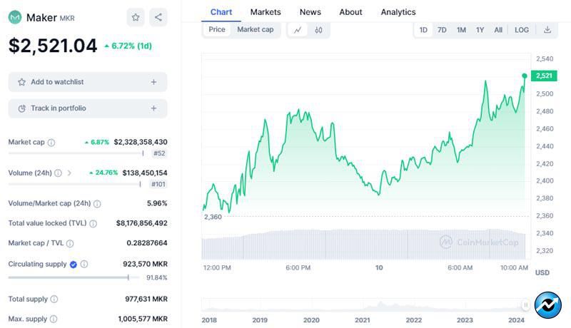Click the USD currency label
The height and width of the screenshot is (328, 571).
tap(542, 272)
